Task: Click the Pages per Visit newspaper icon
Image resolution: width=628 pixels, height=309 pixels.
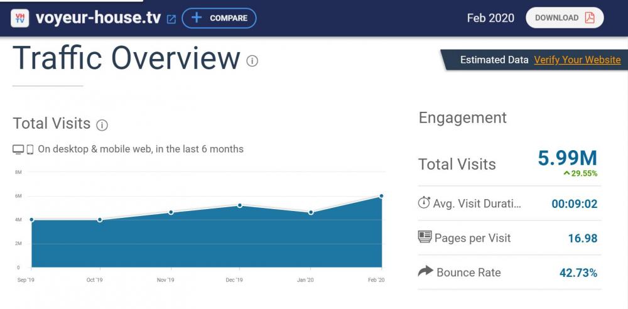Action: tap(425, 237)
